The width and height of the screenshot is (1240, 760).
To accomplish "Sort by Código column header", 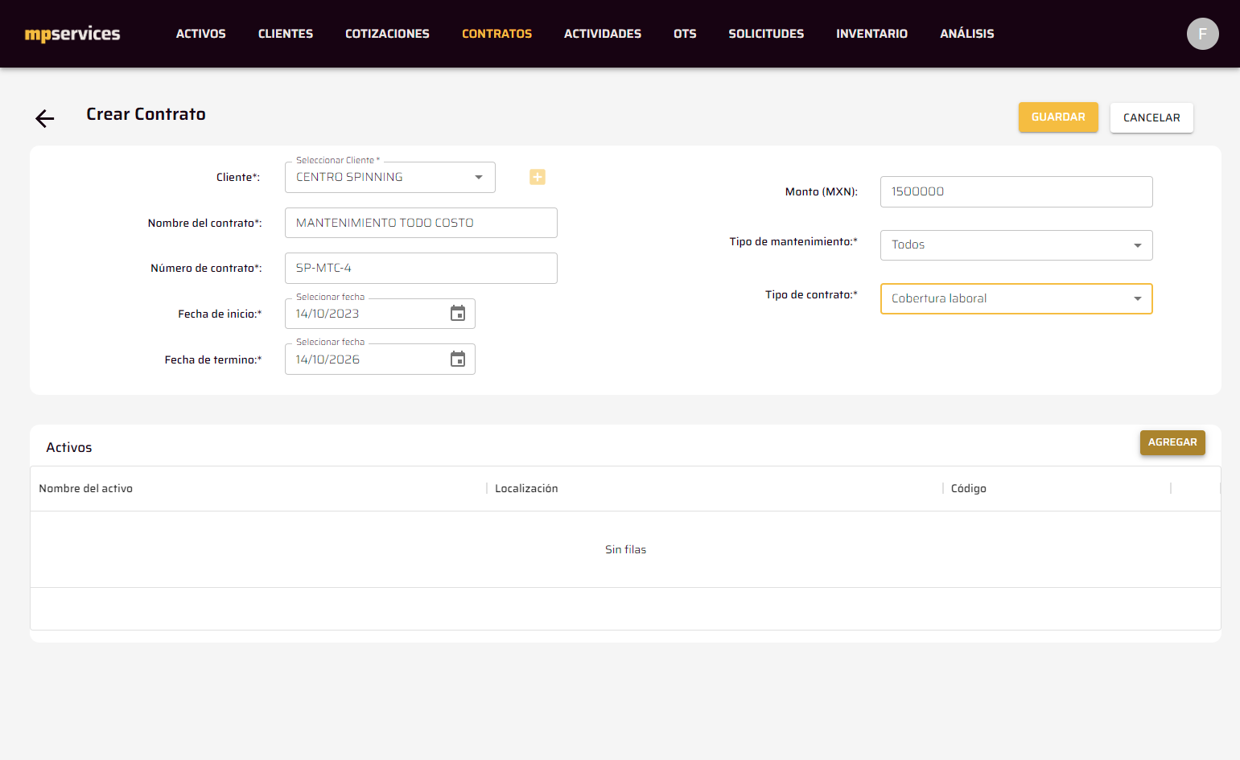I will (x=968, y=488).
